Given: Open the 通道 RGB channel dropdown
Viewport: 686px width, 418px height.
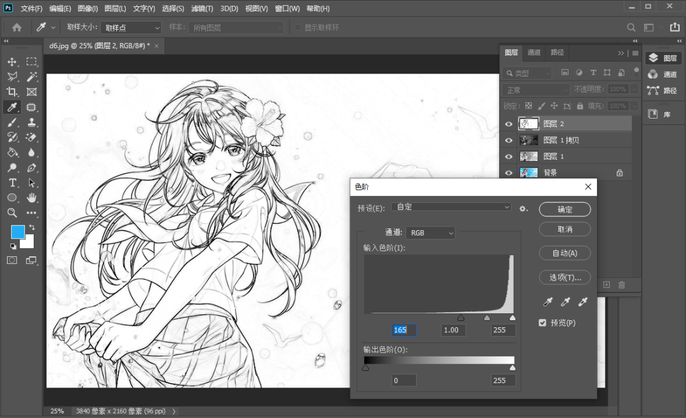Looking at the screenshot, I should tap(431, 233).
